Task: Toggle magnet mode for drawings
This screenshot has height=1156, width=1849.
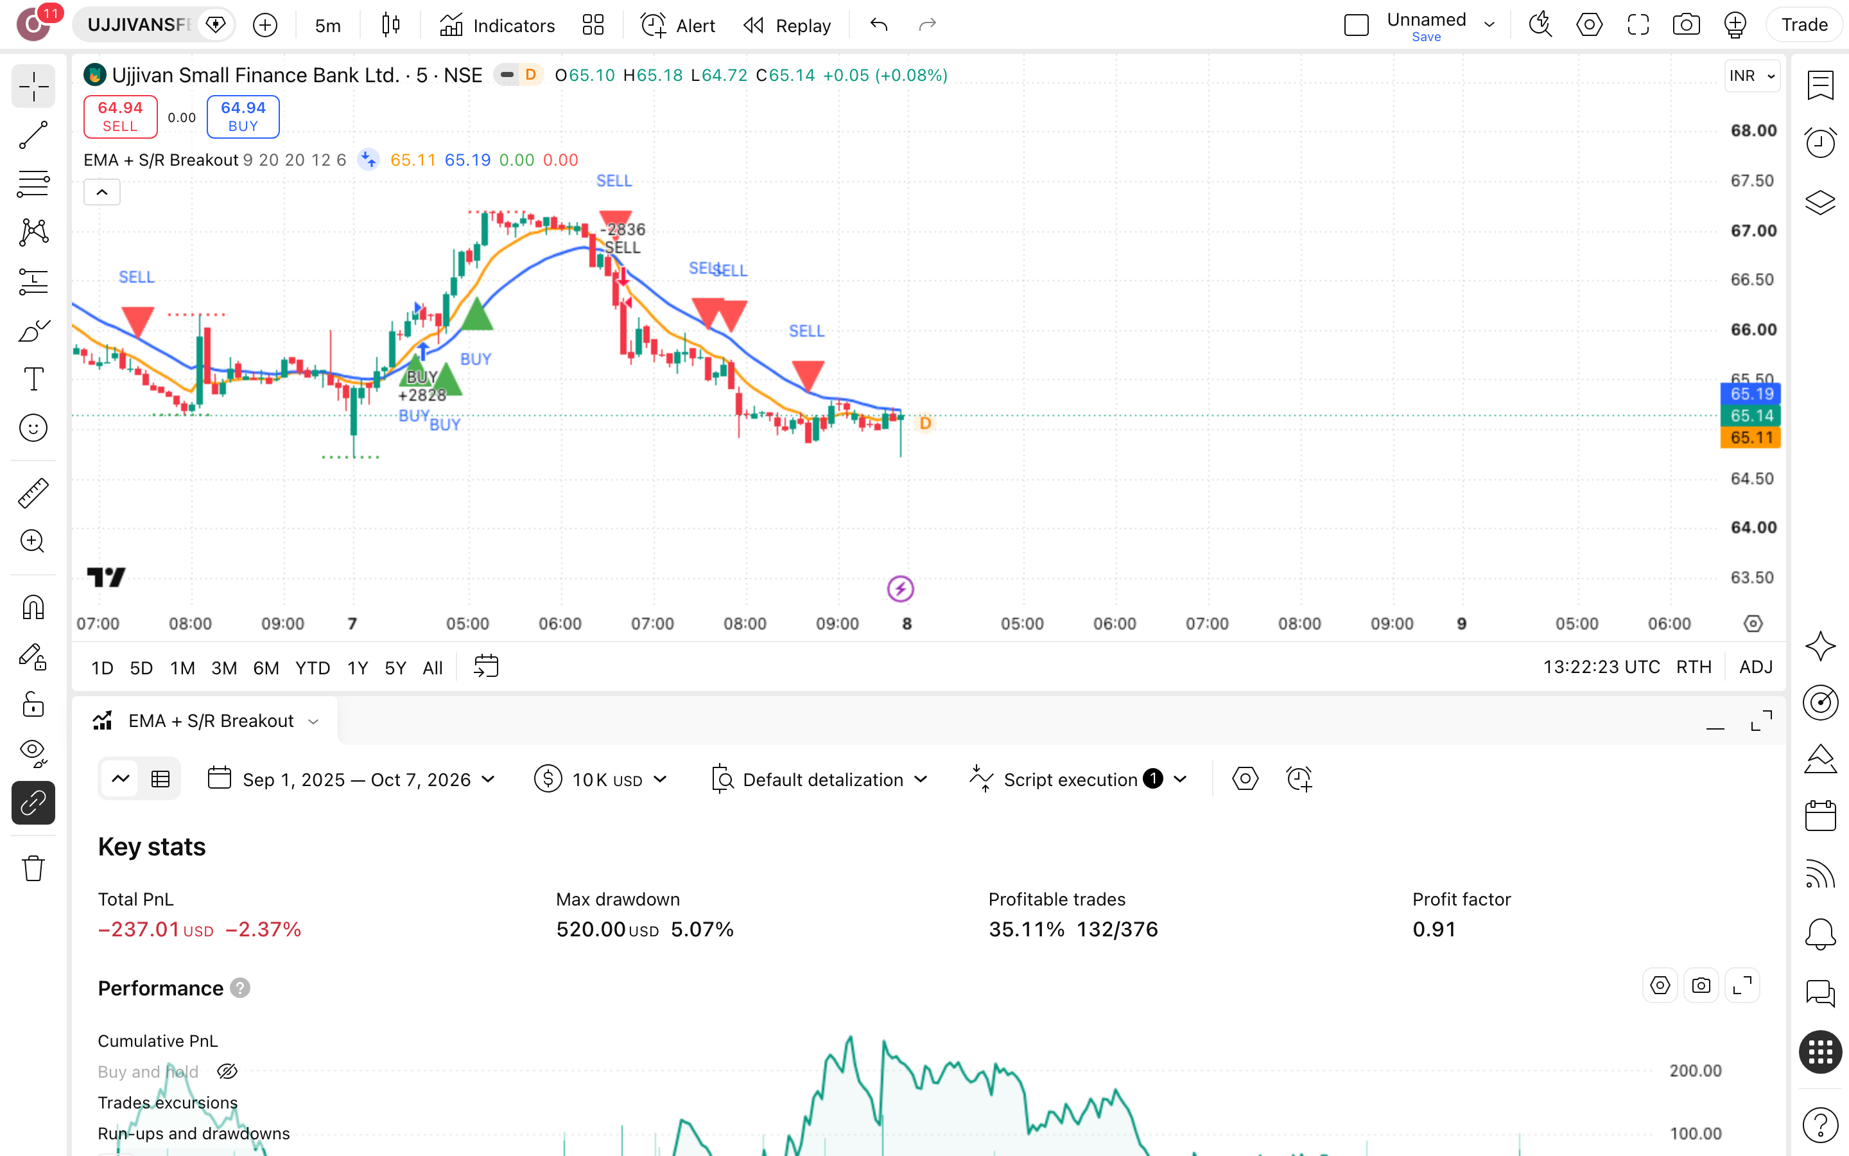Action: [33, 607]
